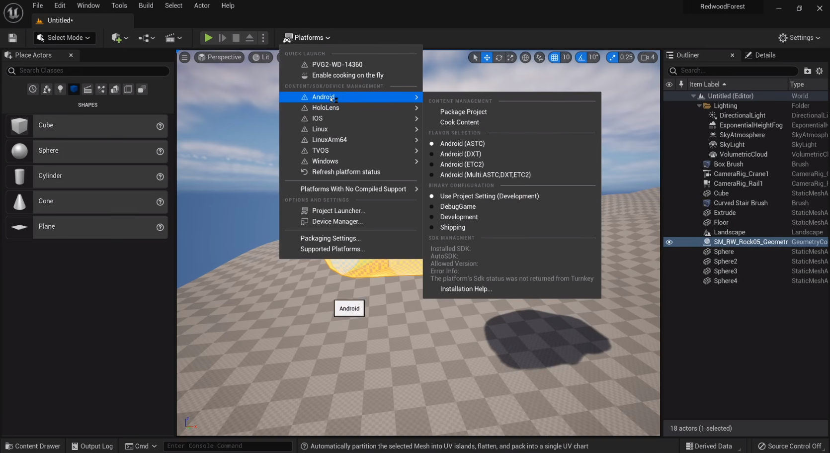
Task: Choose the DebugGame binary configuration
Action: [x=458, y=207]
